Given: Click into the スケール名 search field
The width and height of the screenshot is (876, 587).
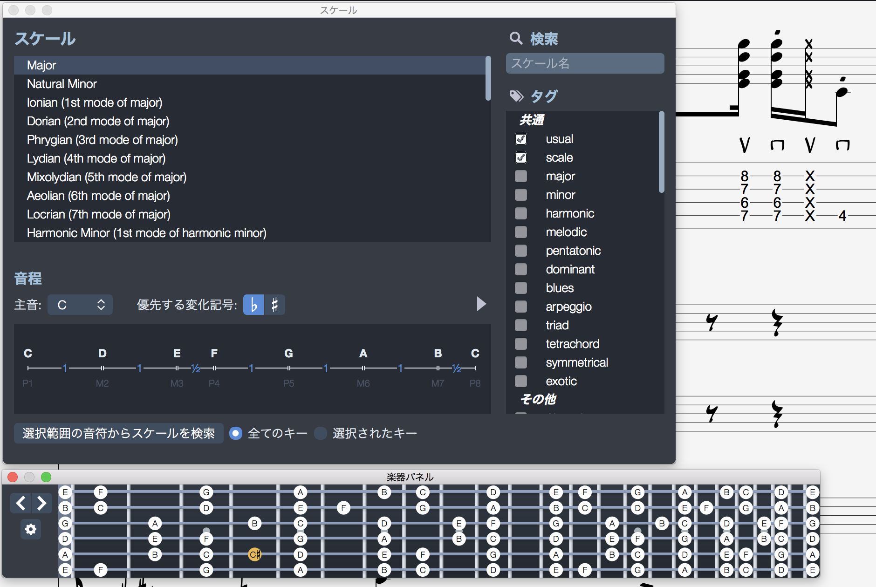Looking at the screenshot, I should pos(585,63).
